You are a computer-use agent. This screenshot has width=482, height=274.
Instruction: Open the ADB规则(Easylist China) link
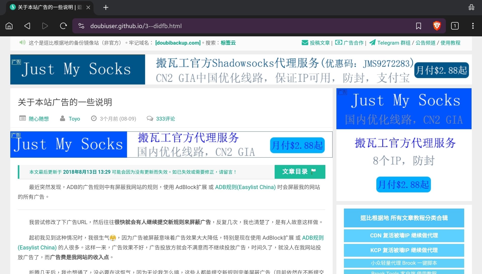pyautogui.click(x=245, y=187)
